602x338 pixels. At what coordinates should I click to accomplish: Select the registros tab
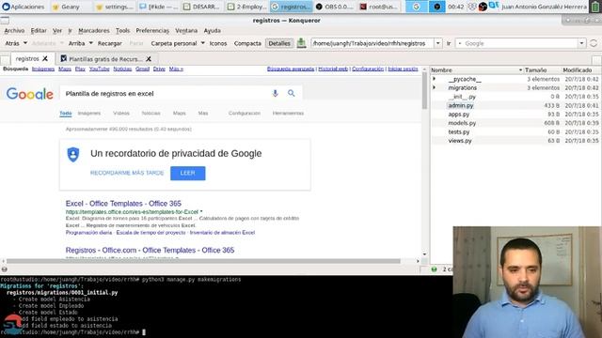coord(27,58)
